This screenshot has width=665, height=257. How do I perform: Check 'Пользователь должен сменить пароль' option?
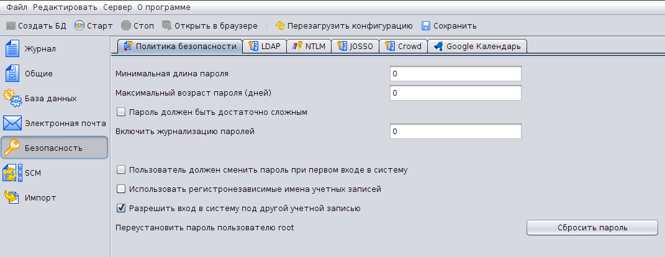tap(121, 169)
